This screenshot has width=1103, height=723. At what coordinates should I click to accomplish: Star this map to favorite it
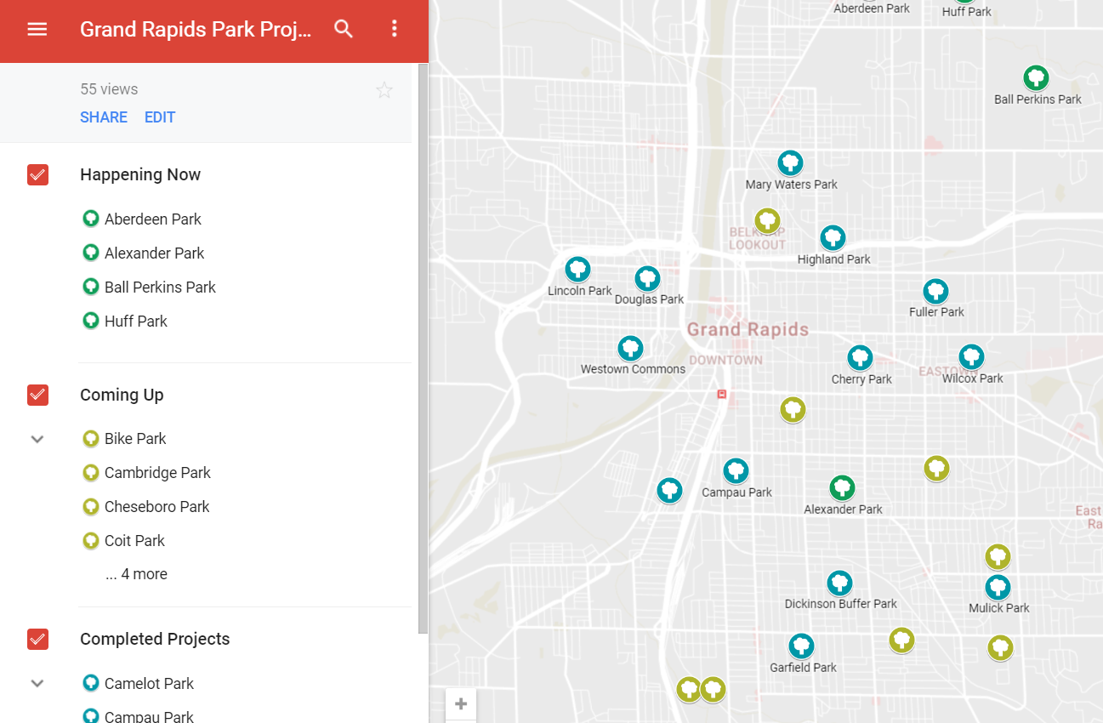[x=384, y=89]
